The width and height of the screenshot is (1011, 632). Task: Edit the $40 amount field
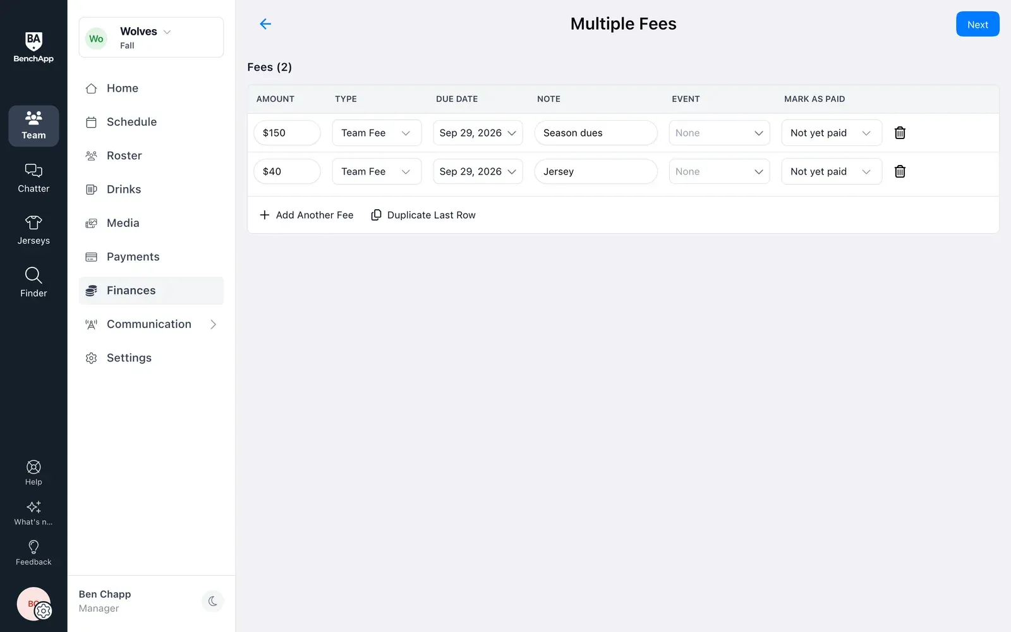[287, 171]
